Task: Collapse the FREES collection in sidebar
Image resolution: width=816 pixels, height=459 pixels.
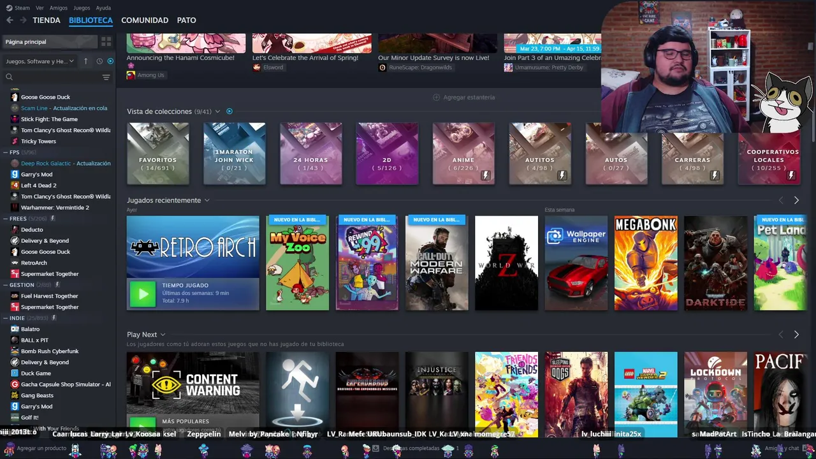Action: 5,219
